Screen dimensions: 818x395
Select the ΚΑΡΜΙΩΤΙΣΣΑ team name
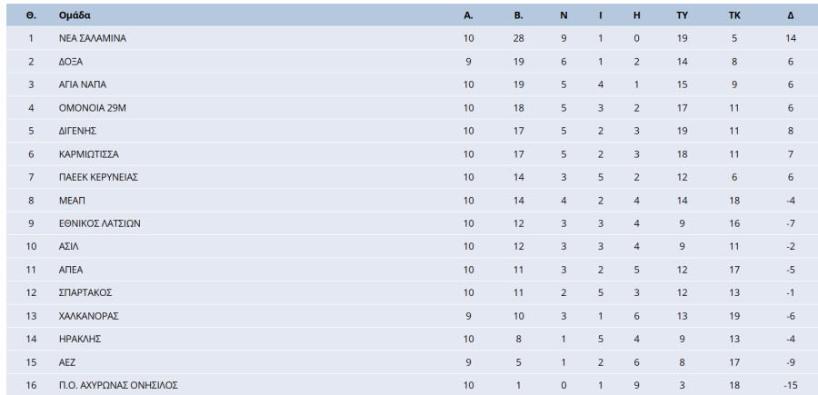point(88,154)
